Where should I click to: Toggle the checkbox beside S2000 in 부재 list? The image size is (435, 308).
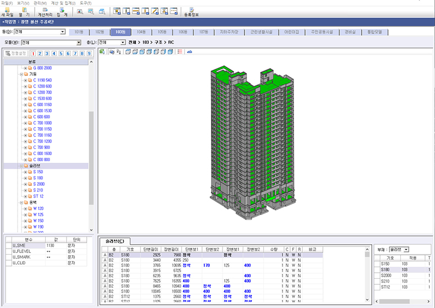click(x=377, y=276)
